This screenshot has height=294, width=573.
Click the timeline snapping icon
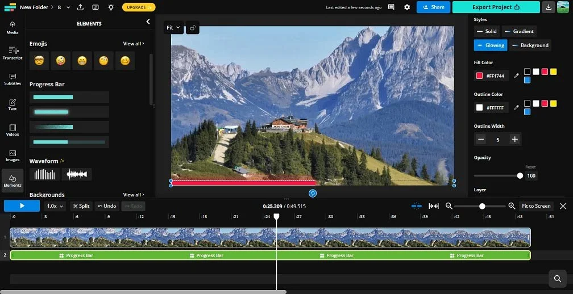click(416, 206)
